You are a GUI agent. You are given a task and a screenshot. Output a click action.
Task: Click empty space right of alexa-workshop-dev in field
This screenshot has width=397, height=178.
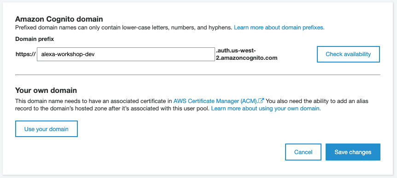(x=154, y=54)
